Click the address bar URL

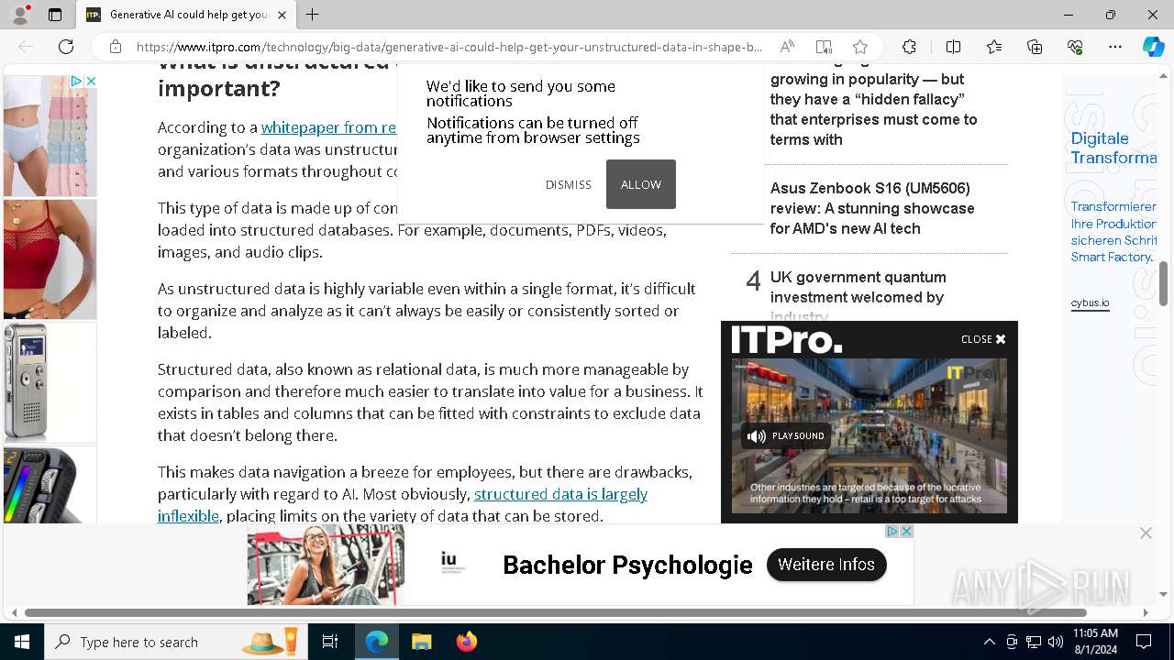[x=449, y=47]
